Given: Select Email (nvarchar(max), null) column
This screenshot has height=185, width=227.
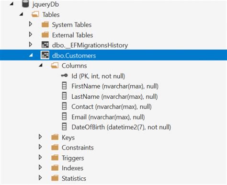Looking at the screenshot, I should (108, 117).
